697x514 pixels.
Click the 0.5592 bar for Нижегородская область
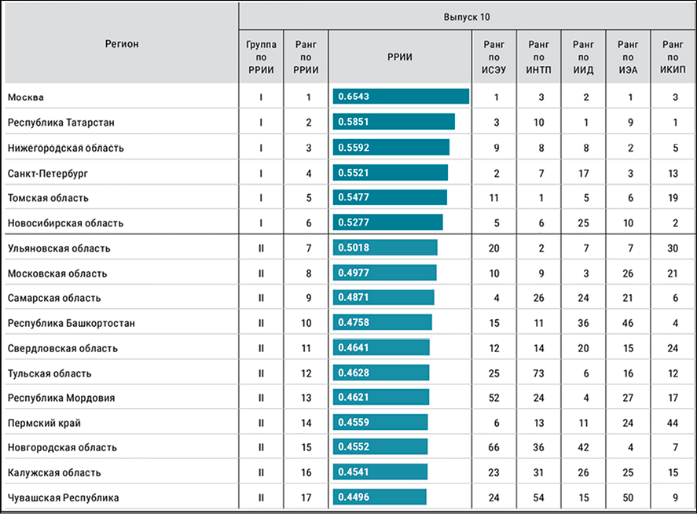(391, 148)
